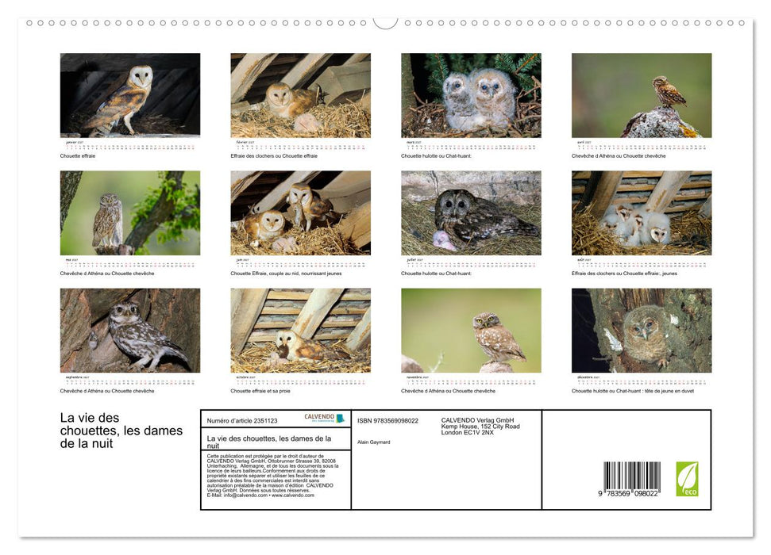Screen dimensions: 771x555
Task: Click the November little owl on green background photo
Action: [x=471, y=330]
